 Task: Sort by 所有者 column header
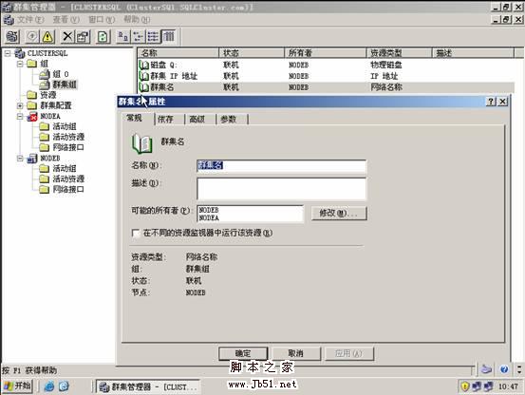click(x=326, y=53)
